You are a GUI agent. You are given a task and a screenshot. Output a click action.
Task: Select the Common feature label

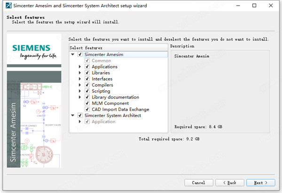102,60
